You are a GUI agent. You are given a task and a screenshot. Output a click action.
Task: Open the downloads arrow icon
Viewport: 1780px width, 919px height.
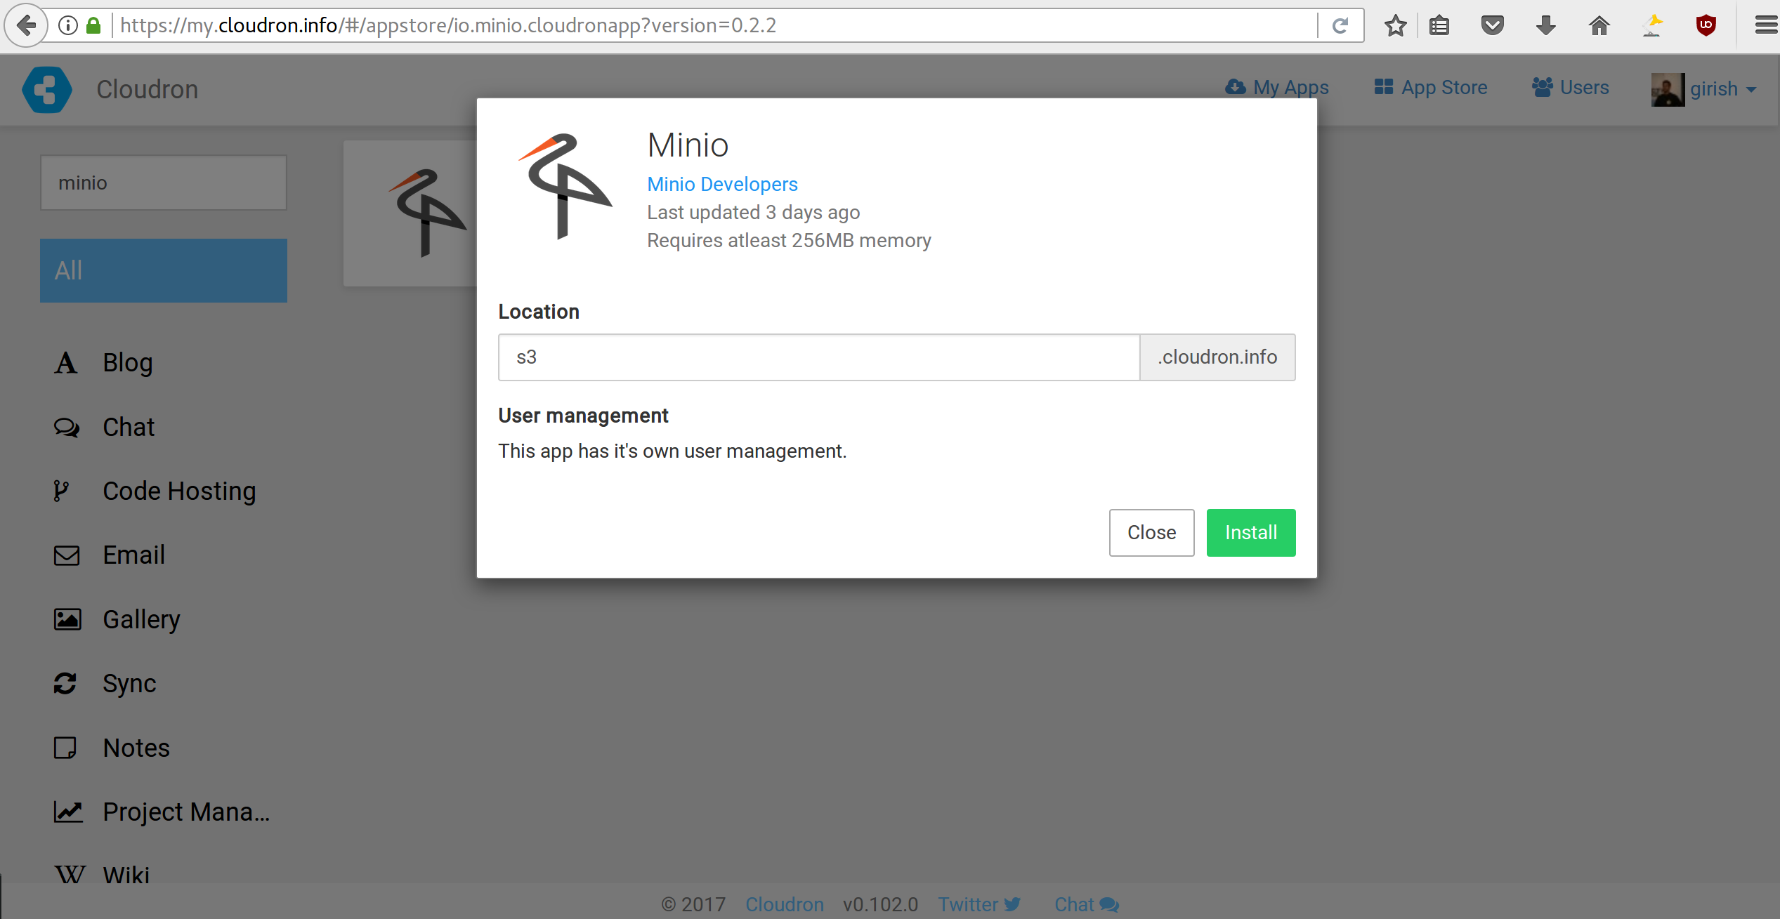click(x=1545, y=26)
